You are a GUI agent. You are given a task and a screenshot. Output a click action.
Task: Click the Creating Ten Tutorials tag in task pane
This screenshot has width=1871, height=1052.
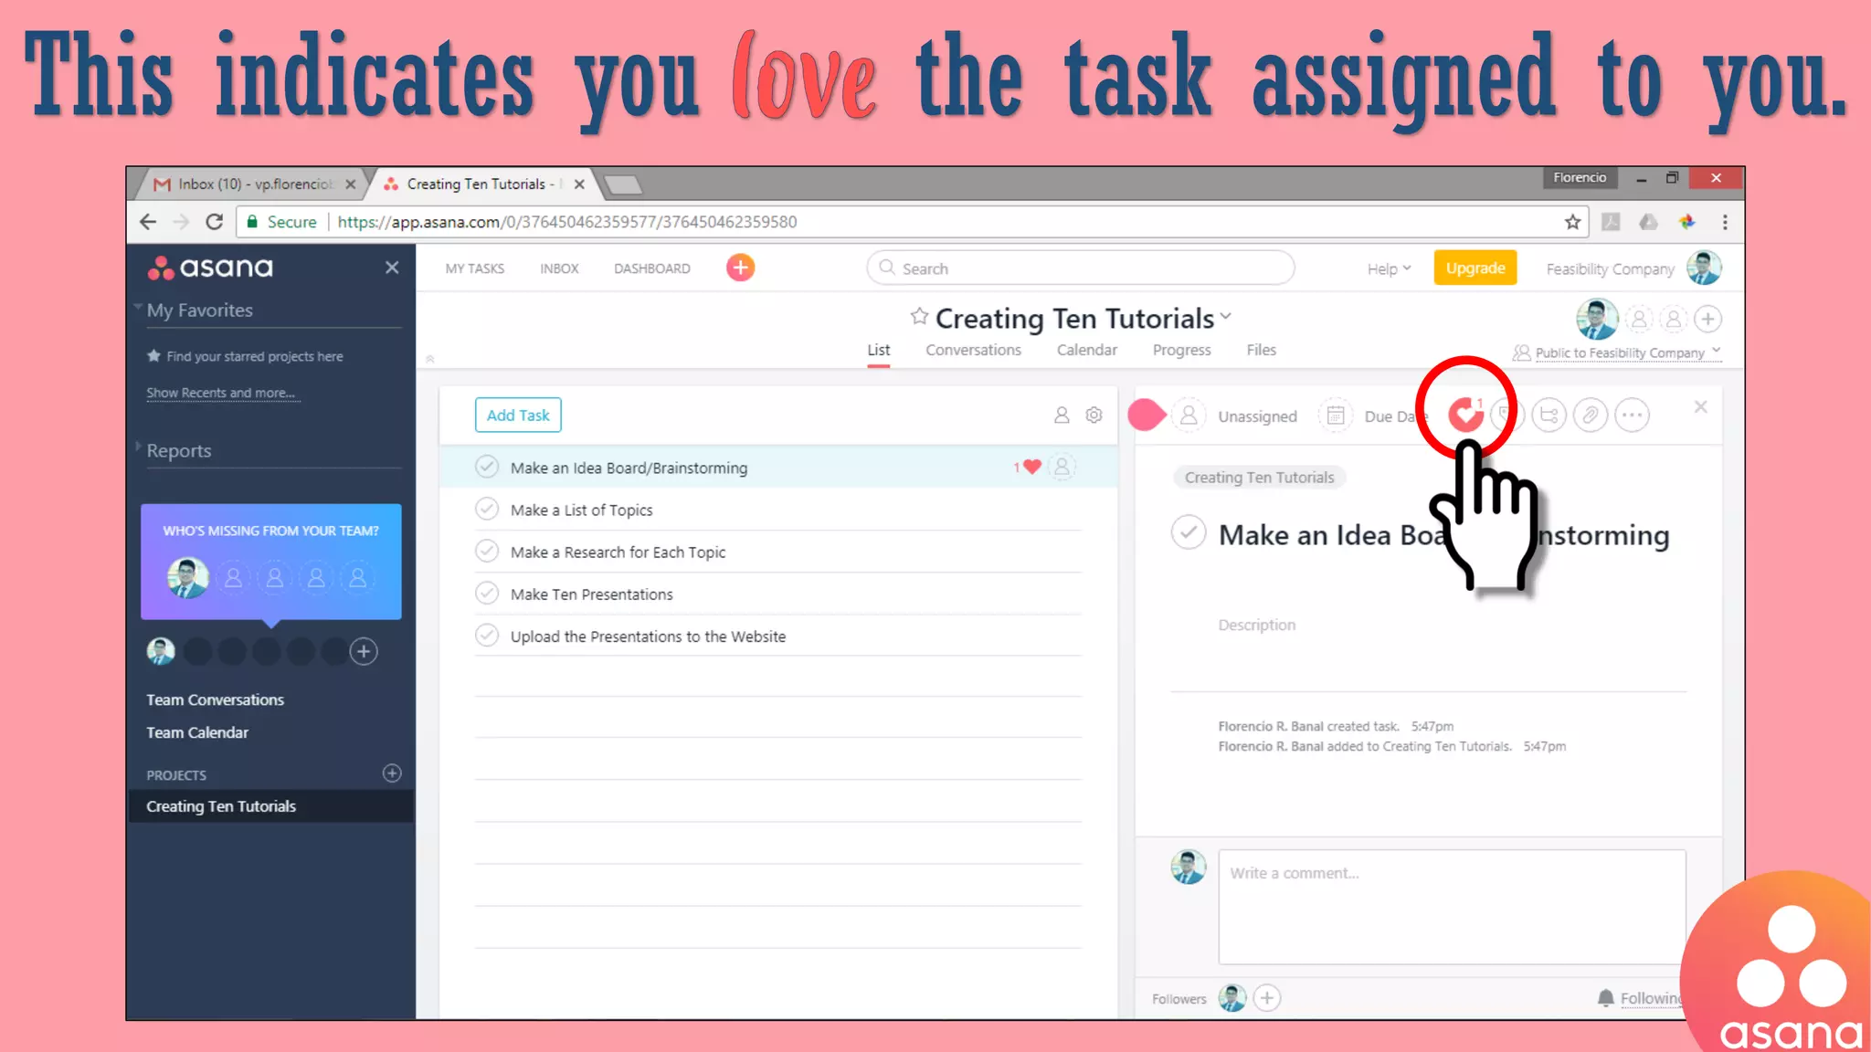click(1259, 478)
